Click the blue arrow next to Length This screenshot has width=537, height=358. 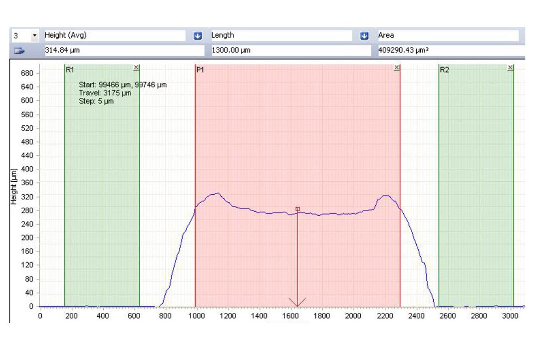coord(364,35)
